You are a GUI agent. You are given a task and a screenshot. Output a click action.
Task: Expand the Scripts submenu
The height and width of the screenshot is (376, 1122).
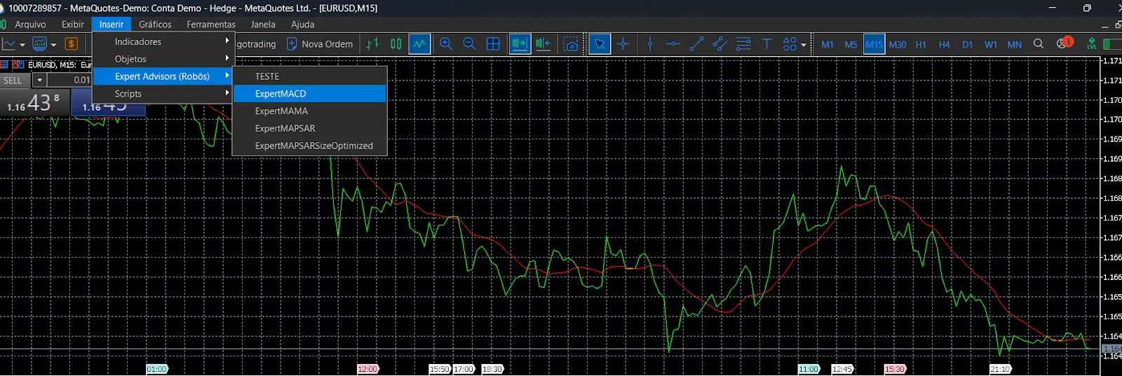tap(164, 94)
